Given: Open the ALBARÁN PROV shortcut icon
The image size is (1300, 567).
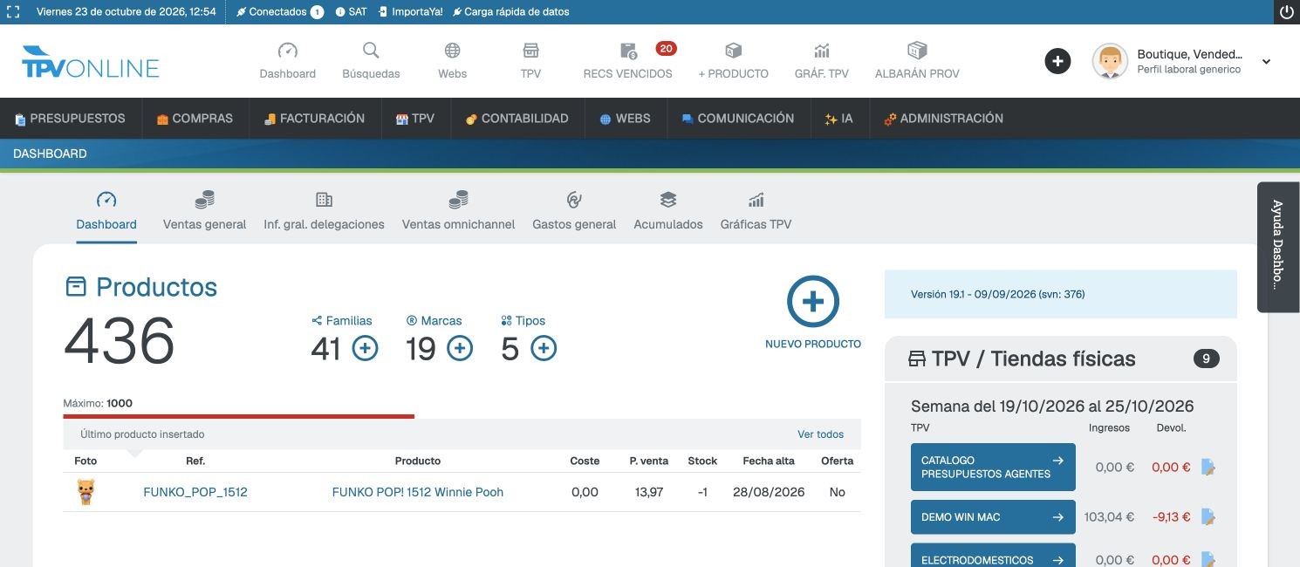Looking at the screenshot, I should pyautogui.click(x=917, y=51).
